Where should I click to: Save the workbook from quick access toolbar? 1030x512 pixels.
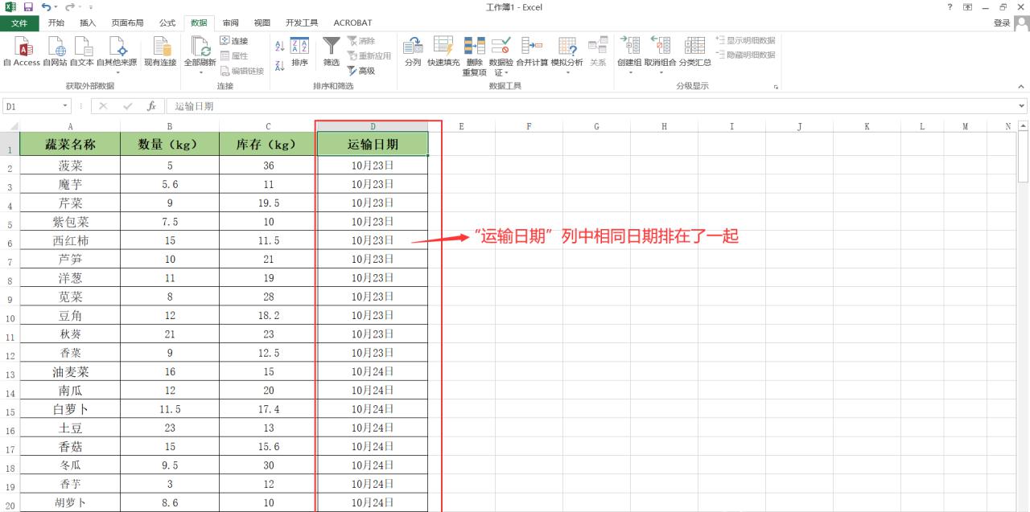tap(28, 7)
